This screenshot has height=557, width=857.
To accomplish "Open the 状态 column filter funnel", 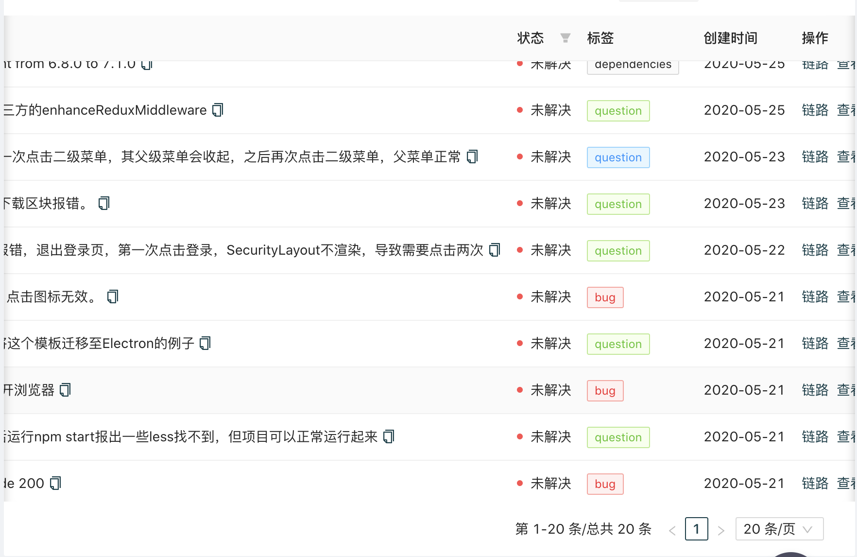I will [565, 38].
